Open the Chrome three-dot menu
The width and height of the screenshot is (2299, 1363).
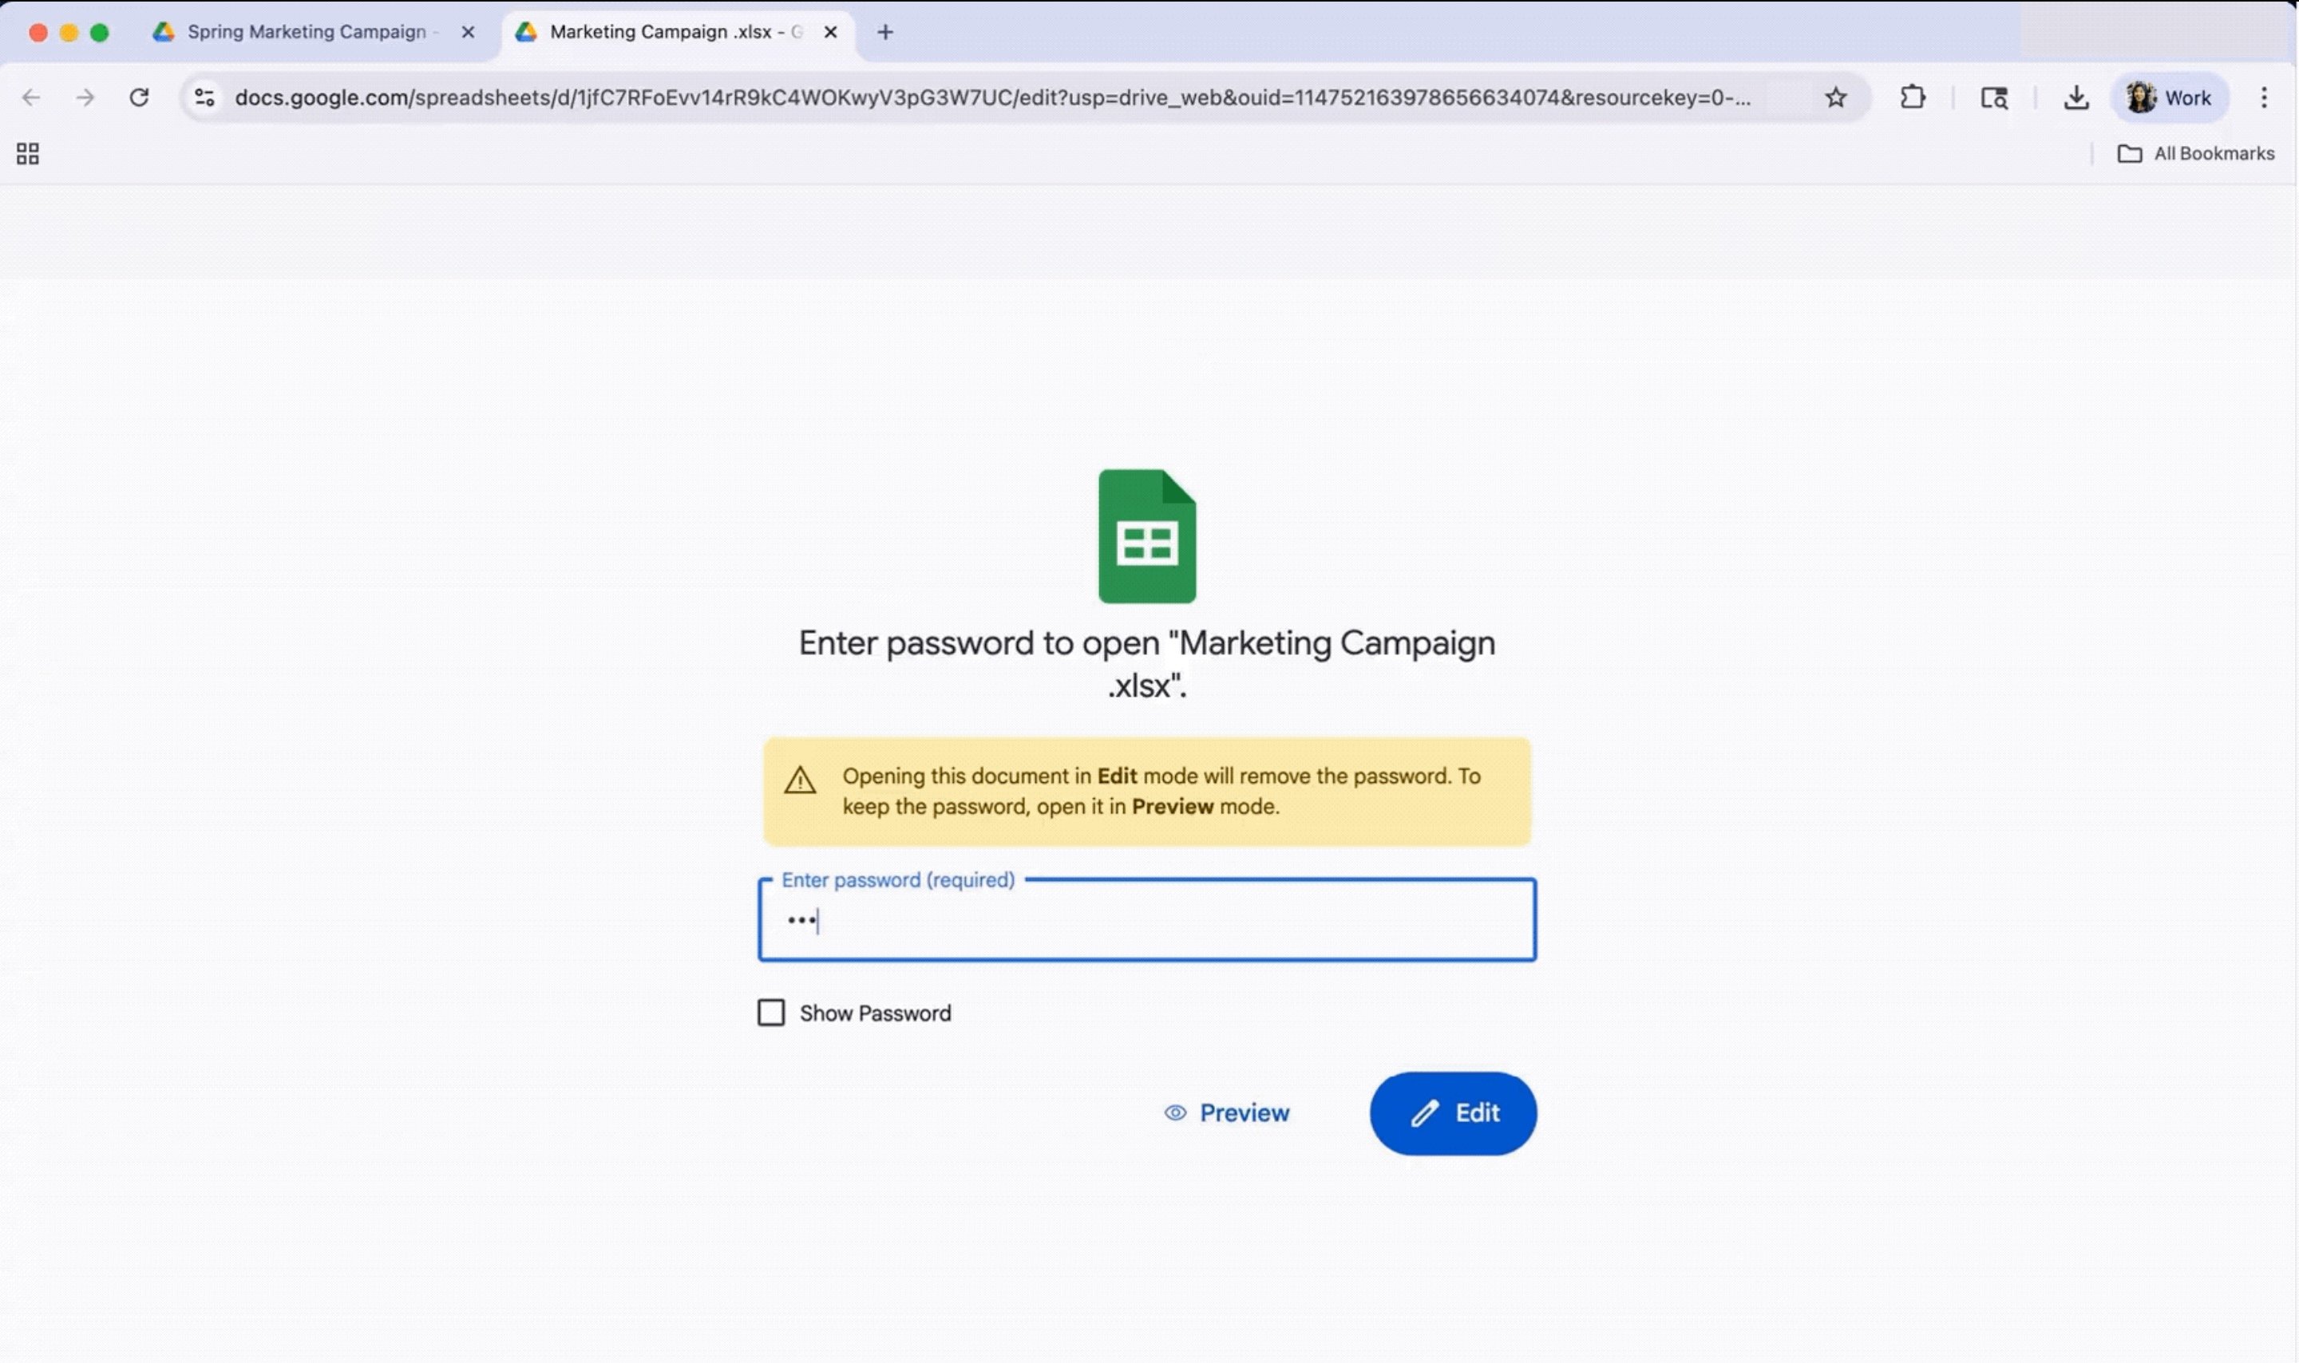pyautogui.click(x=2264, y=97)
